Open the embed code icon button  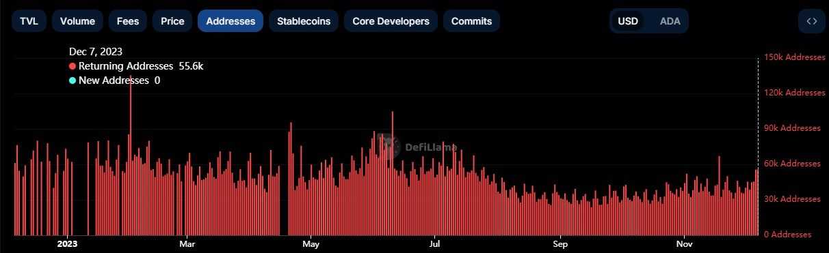tap(812, 21)
